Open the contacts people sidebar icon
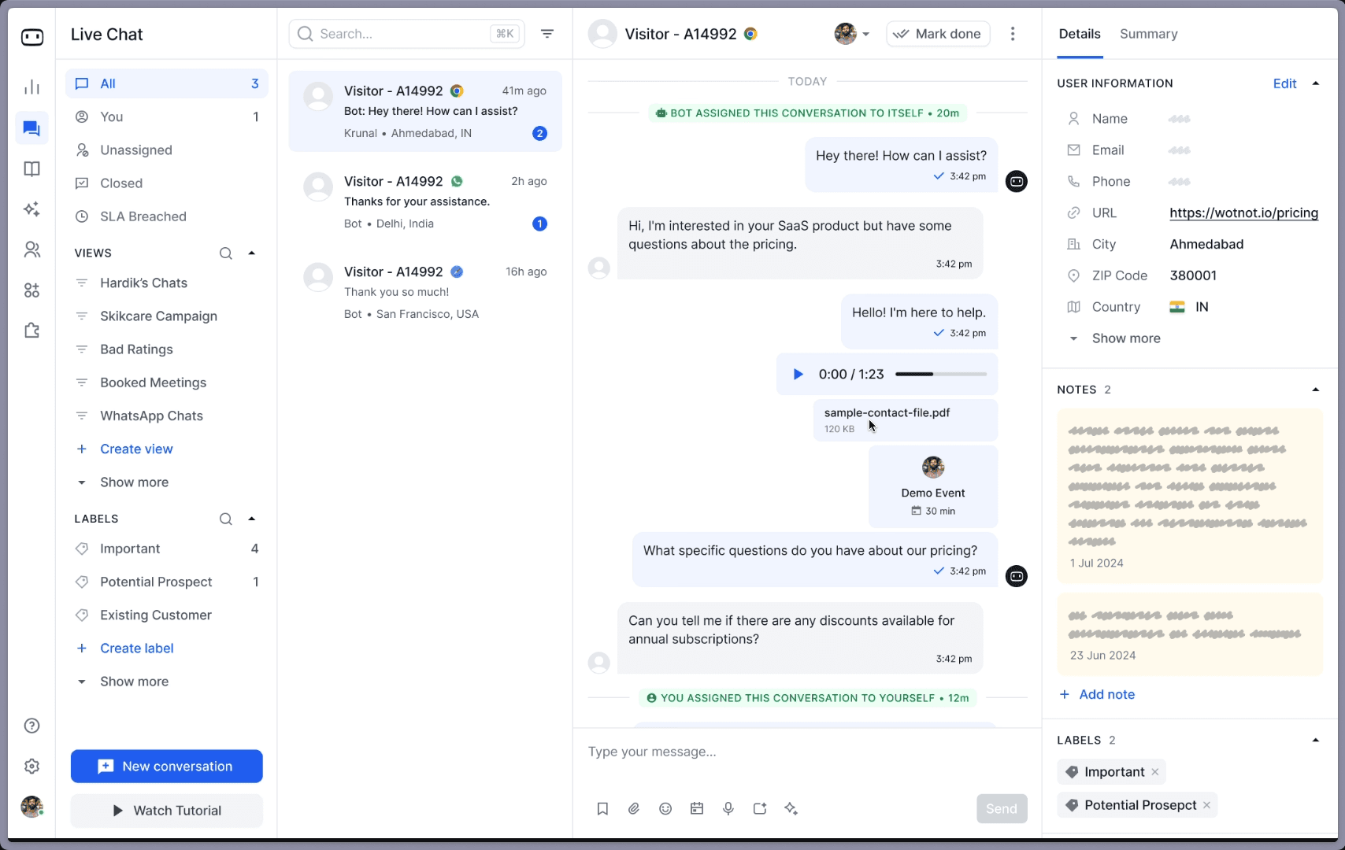 pos(31,249)
